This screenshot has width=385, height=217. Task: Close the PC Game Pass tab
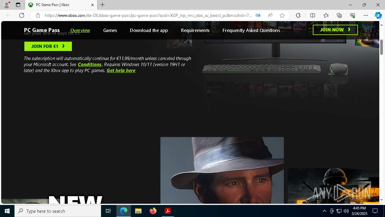point(92,5)
